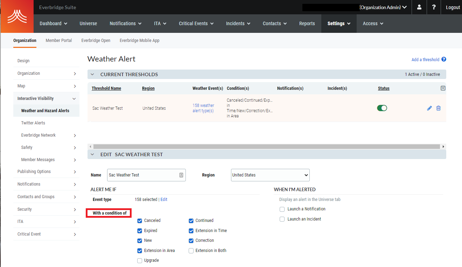Click the horizontal scrollbar left arrow

tap(90, 147)
